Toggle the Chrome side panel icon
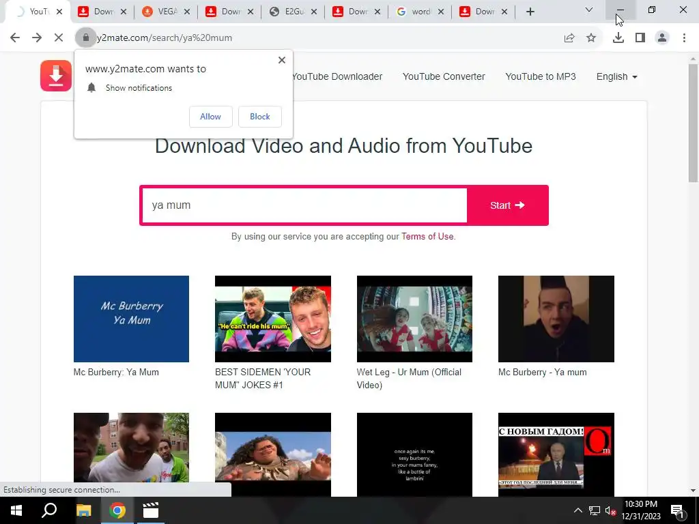Screen dimensions: 699x524 point(640,38)
